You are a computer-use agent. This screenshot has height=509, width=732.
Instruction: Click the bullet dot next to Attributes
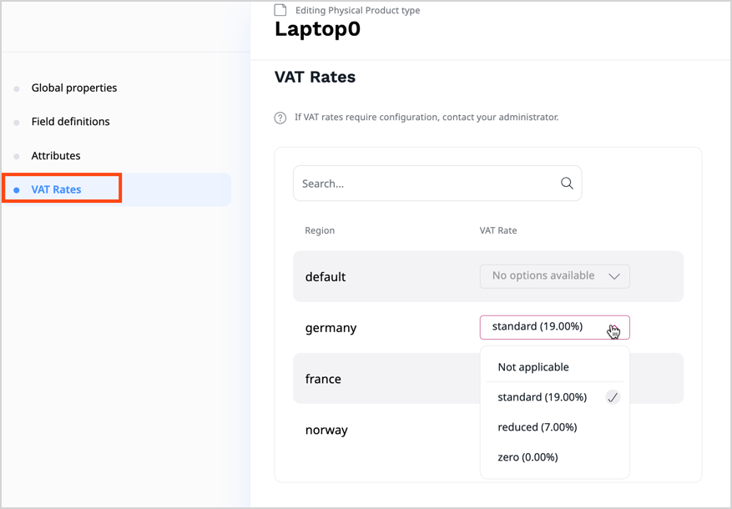[x=18, y=155]
